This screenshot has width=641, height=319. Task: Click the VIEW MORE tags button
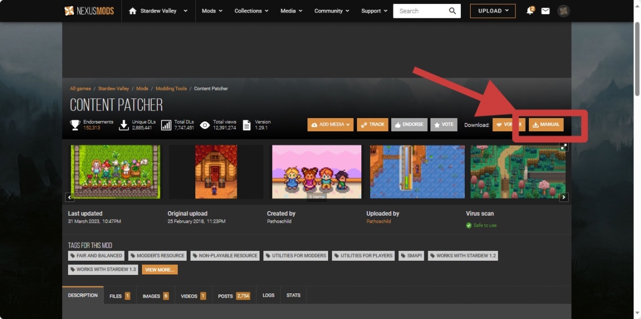pyautogui.click(x=160, y=270)
